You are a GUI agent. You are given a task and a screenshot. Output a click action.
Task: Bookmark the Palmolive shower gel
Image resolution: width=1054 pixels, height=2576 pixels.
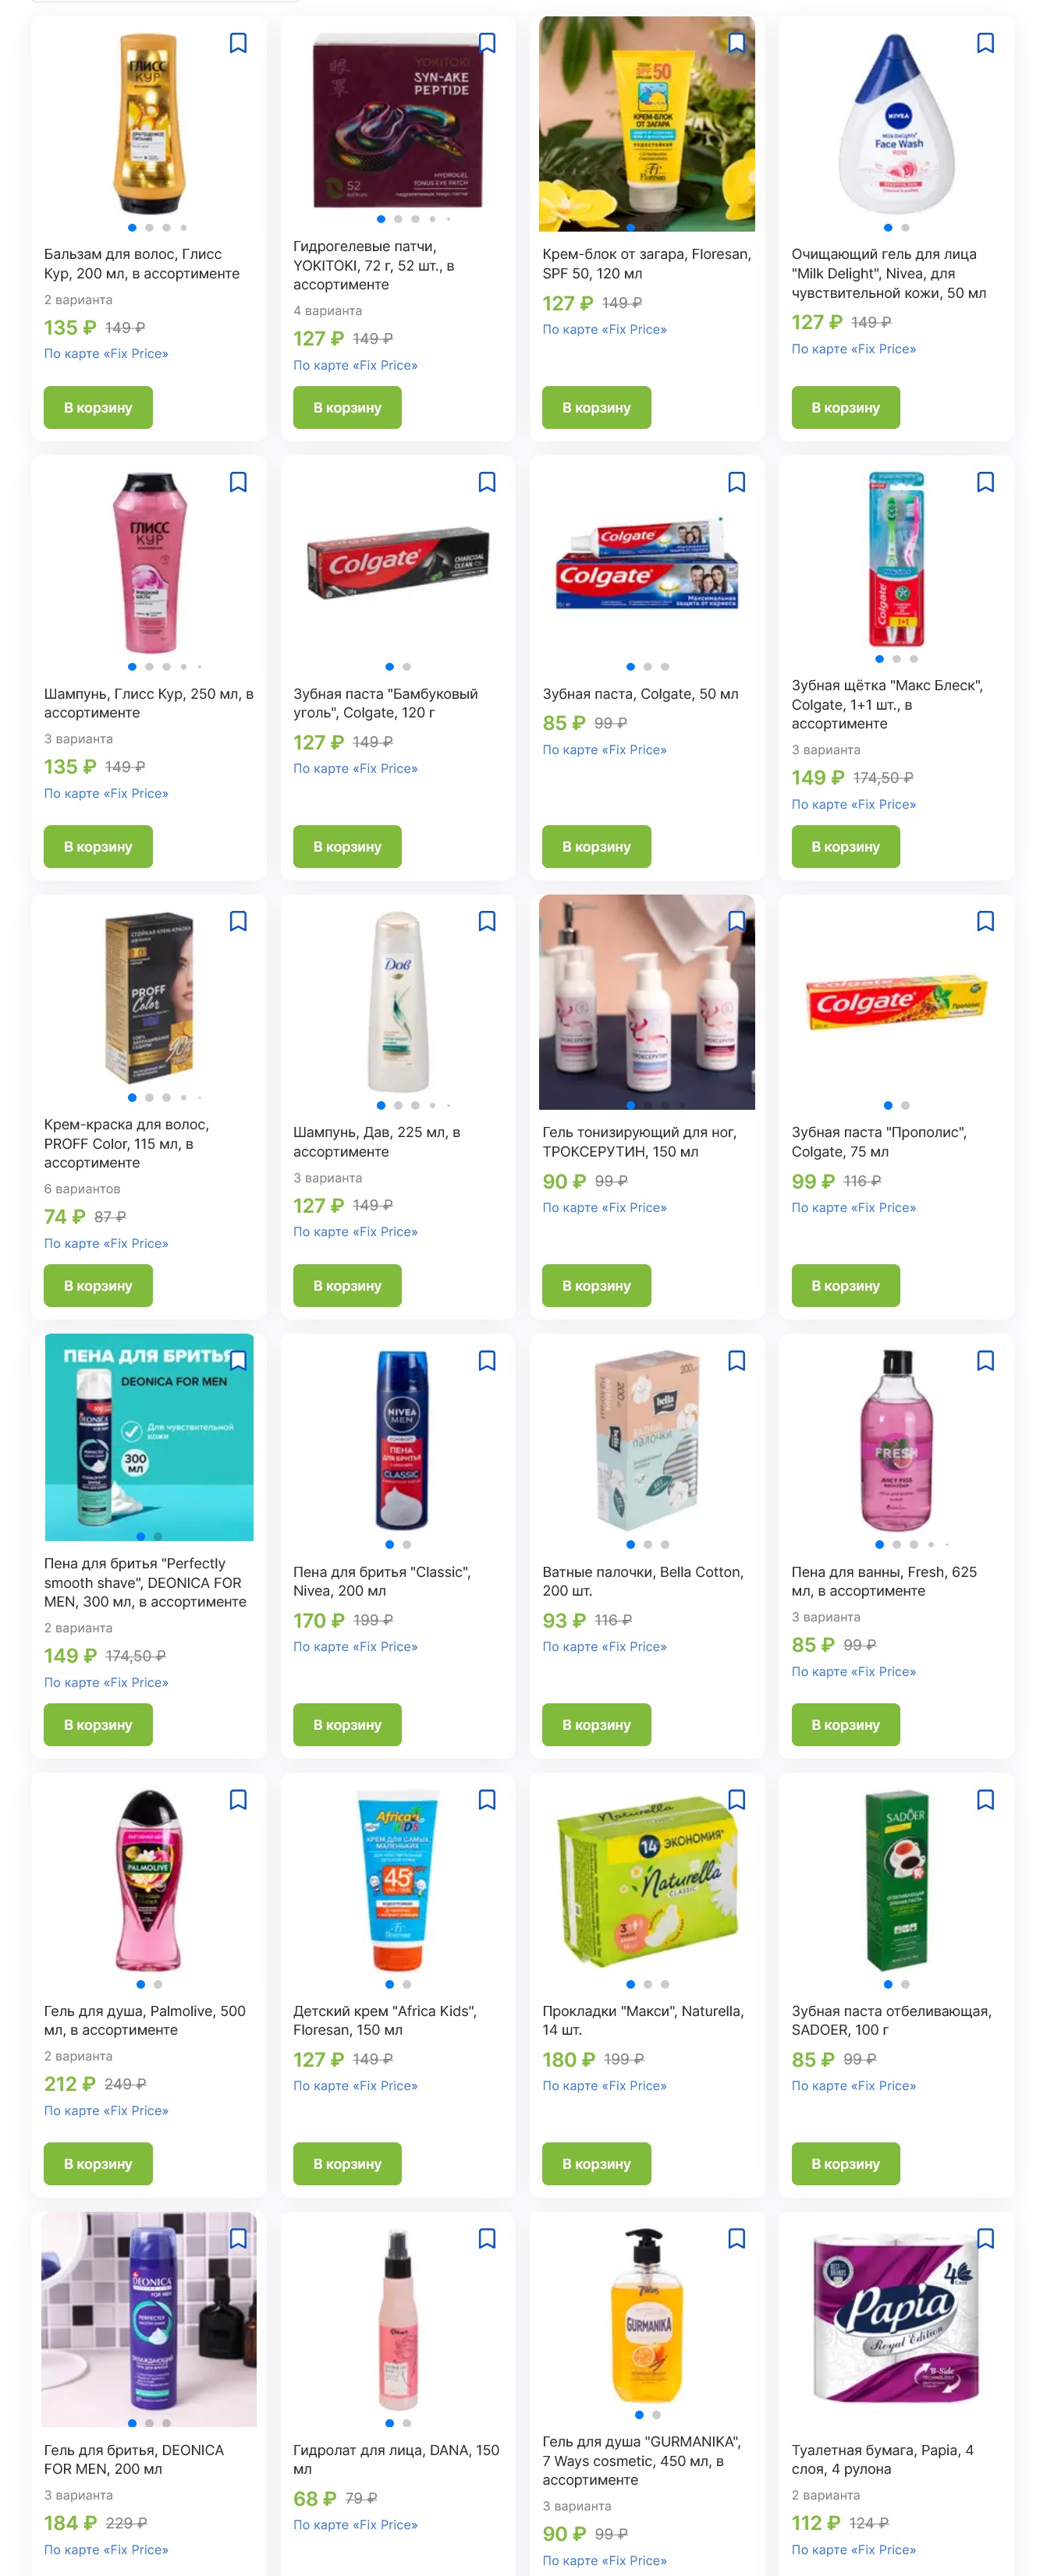point(238,1799)
